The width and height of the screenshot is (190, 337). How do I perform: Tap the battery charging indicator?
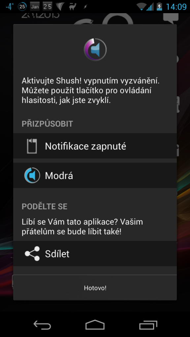159,7
